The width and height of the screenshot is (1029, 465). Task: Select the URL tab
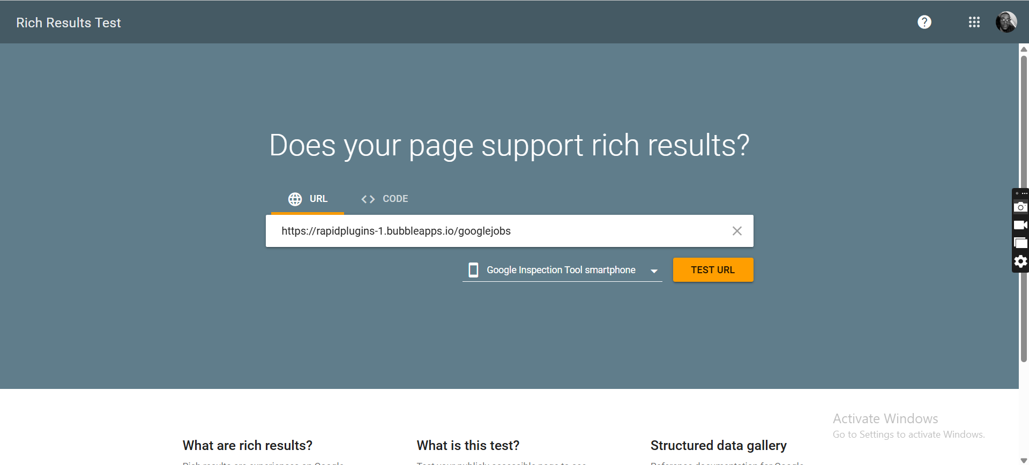click(308, 199)
